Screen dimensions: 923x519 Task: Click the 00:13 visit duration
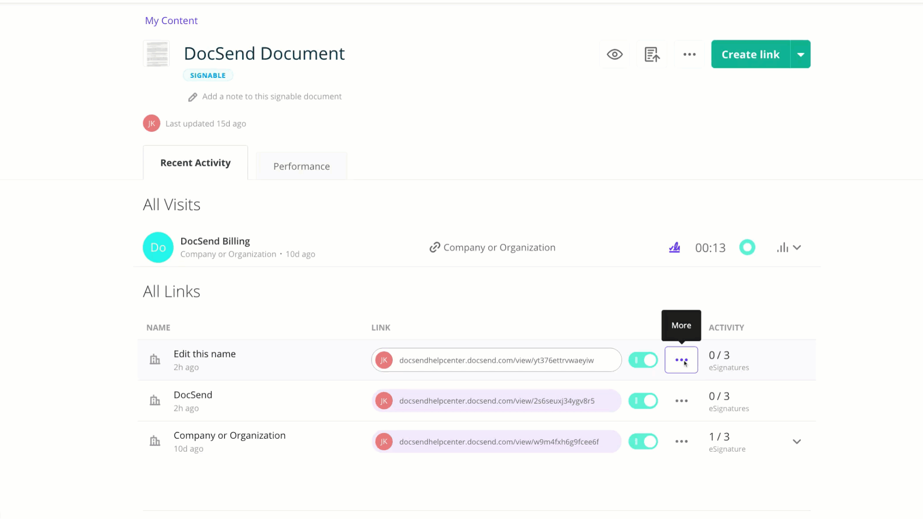(710, 248)
